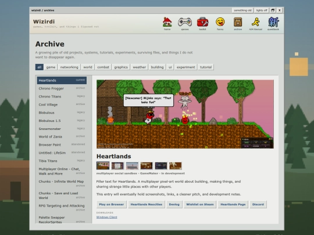
Task: Click the 'something old' title bar button
Action: point(242,10)
